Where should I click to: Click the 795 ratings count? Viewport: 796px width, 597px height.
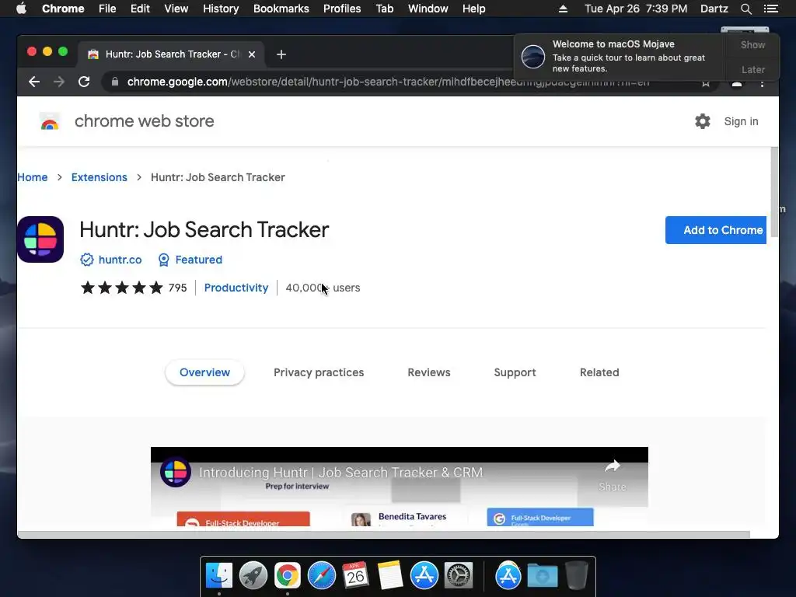177,288
